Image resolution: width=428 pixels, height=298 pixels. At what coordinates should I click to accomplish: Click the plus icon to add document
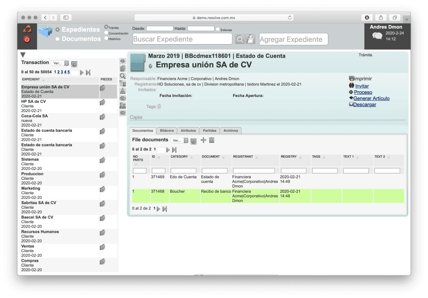pyautogui.click(x=203, y=140)
